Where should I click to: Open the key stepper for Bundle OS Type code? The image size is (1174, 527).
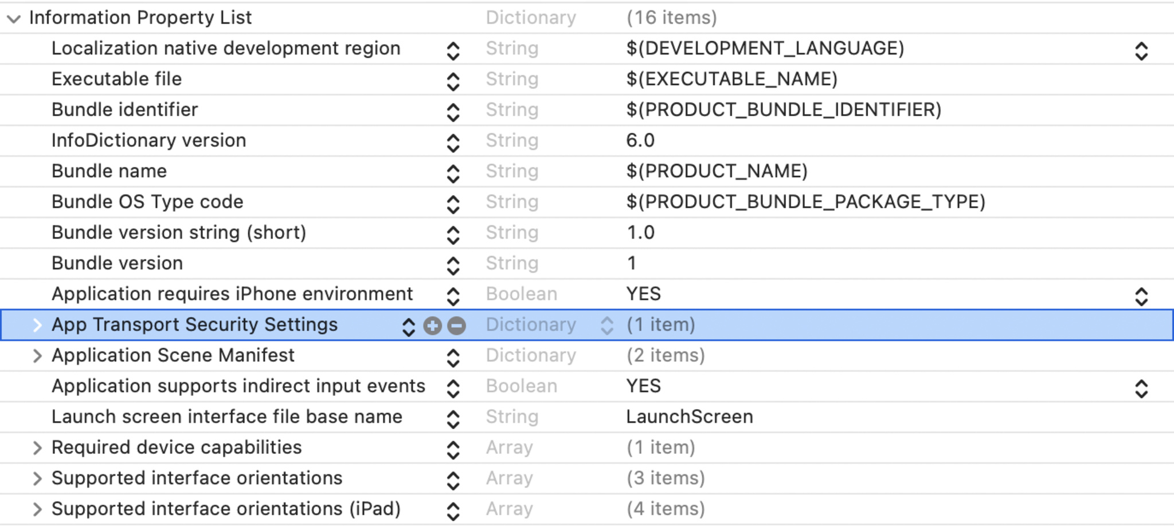coord(453,204)
